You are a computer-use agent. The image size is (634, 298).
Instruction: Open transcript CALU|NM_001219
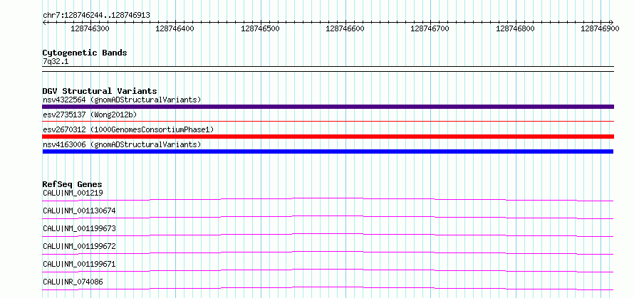pos(73,193)
